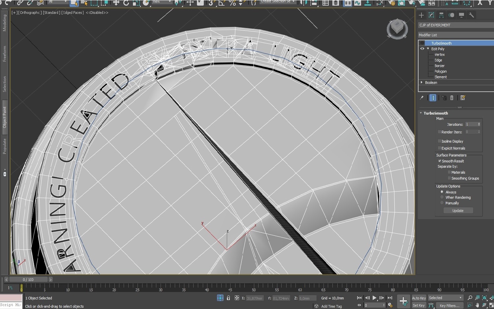Open Render Setup teapot-gear icon
Screen dimensions: 494x309
392,3
